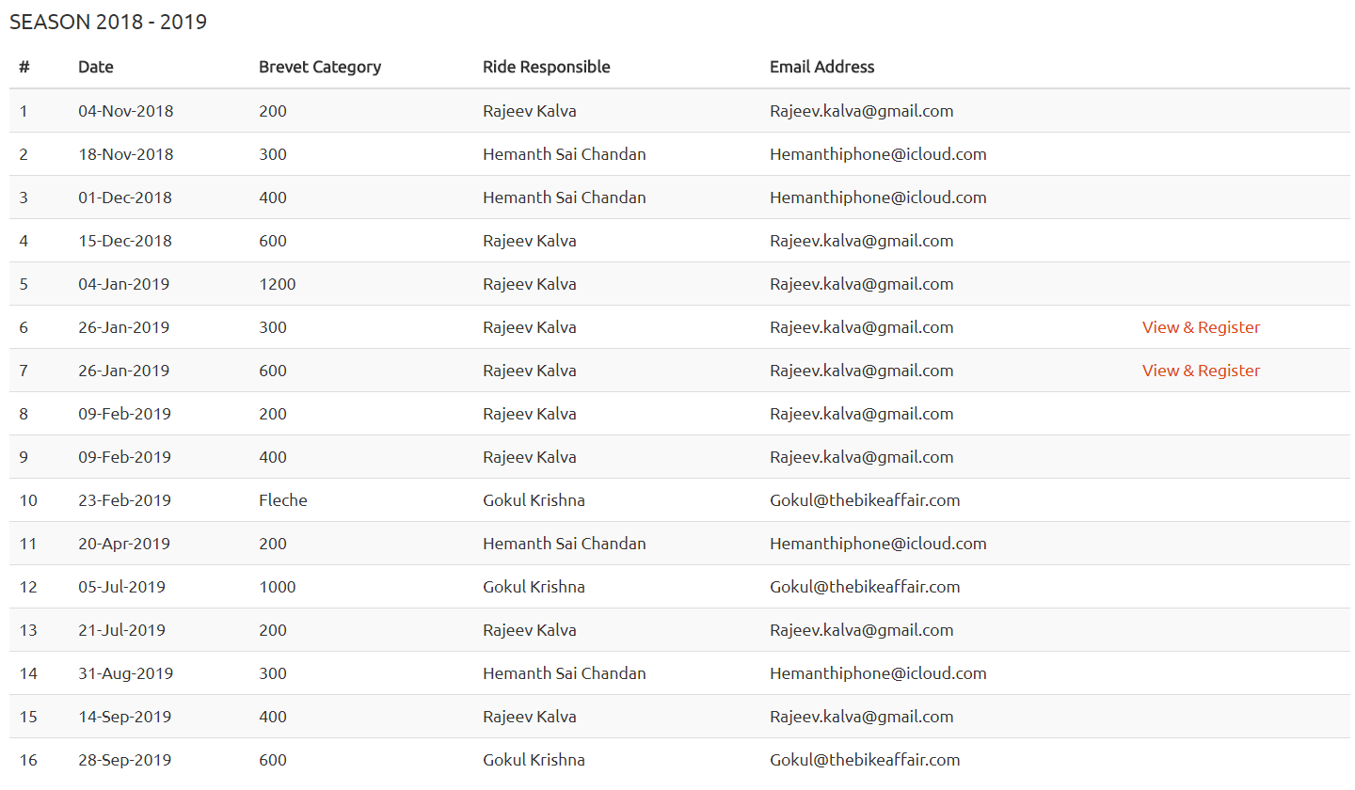
Task: Select the date 15-Dec-2018
Action: 125,241
